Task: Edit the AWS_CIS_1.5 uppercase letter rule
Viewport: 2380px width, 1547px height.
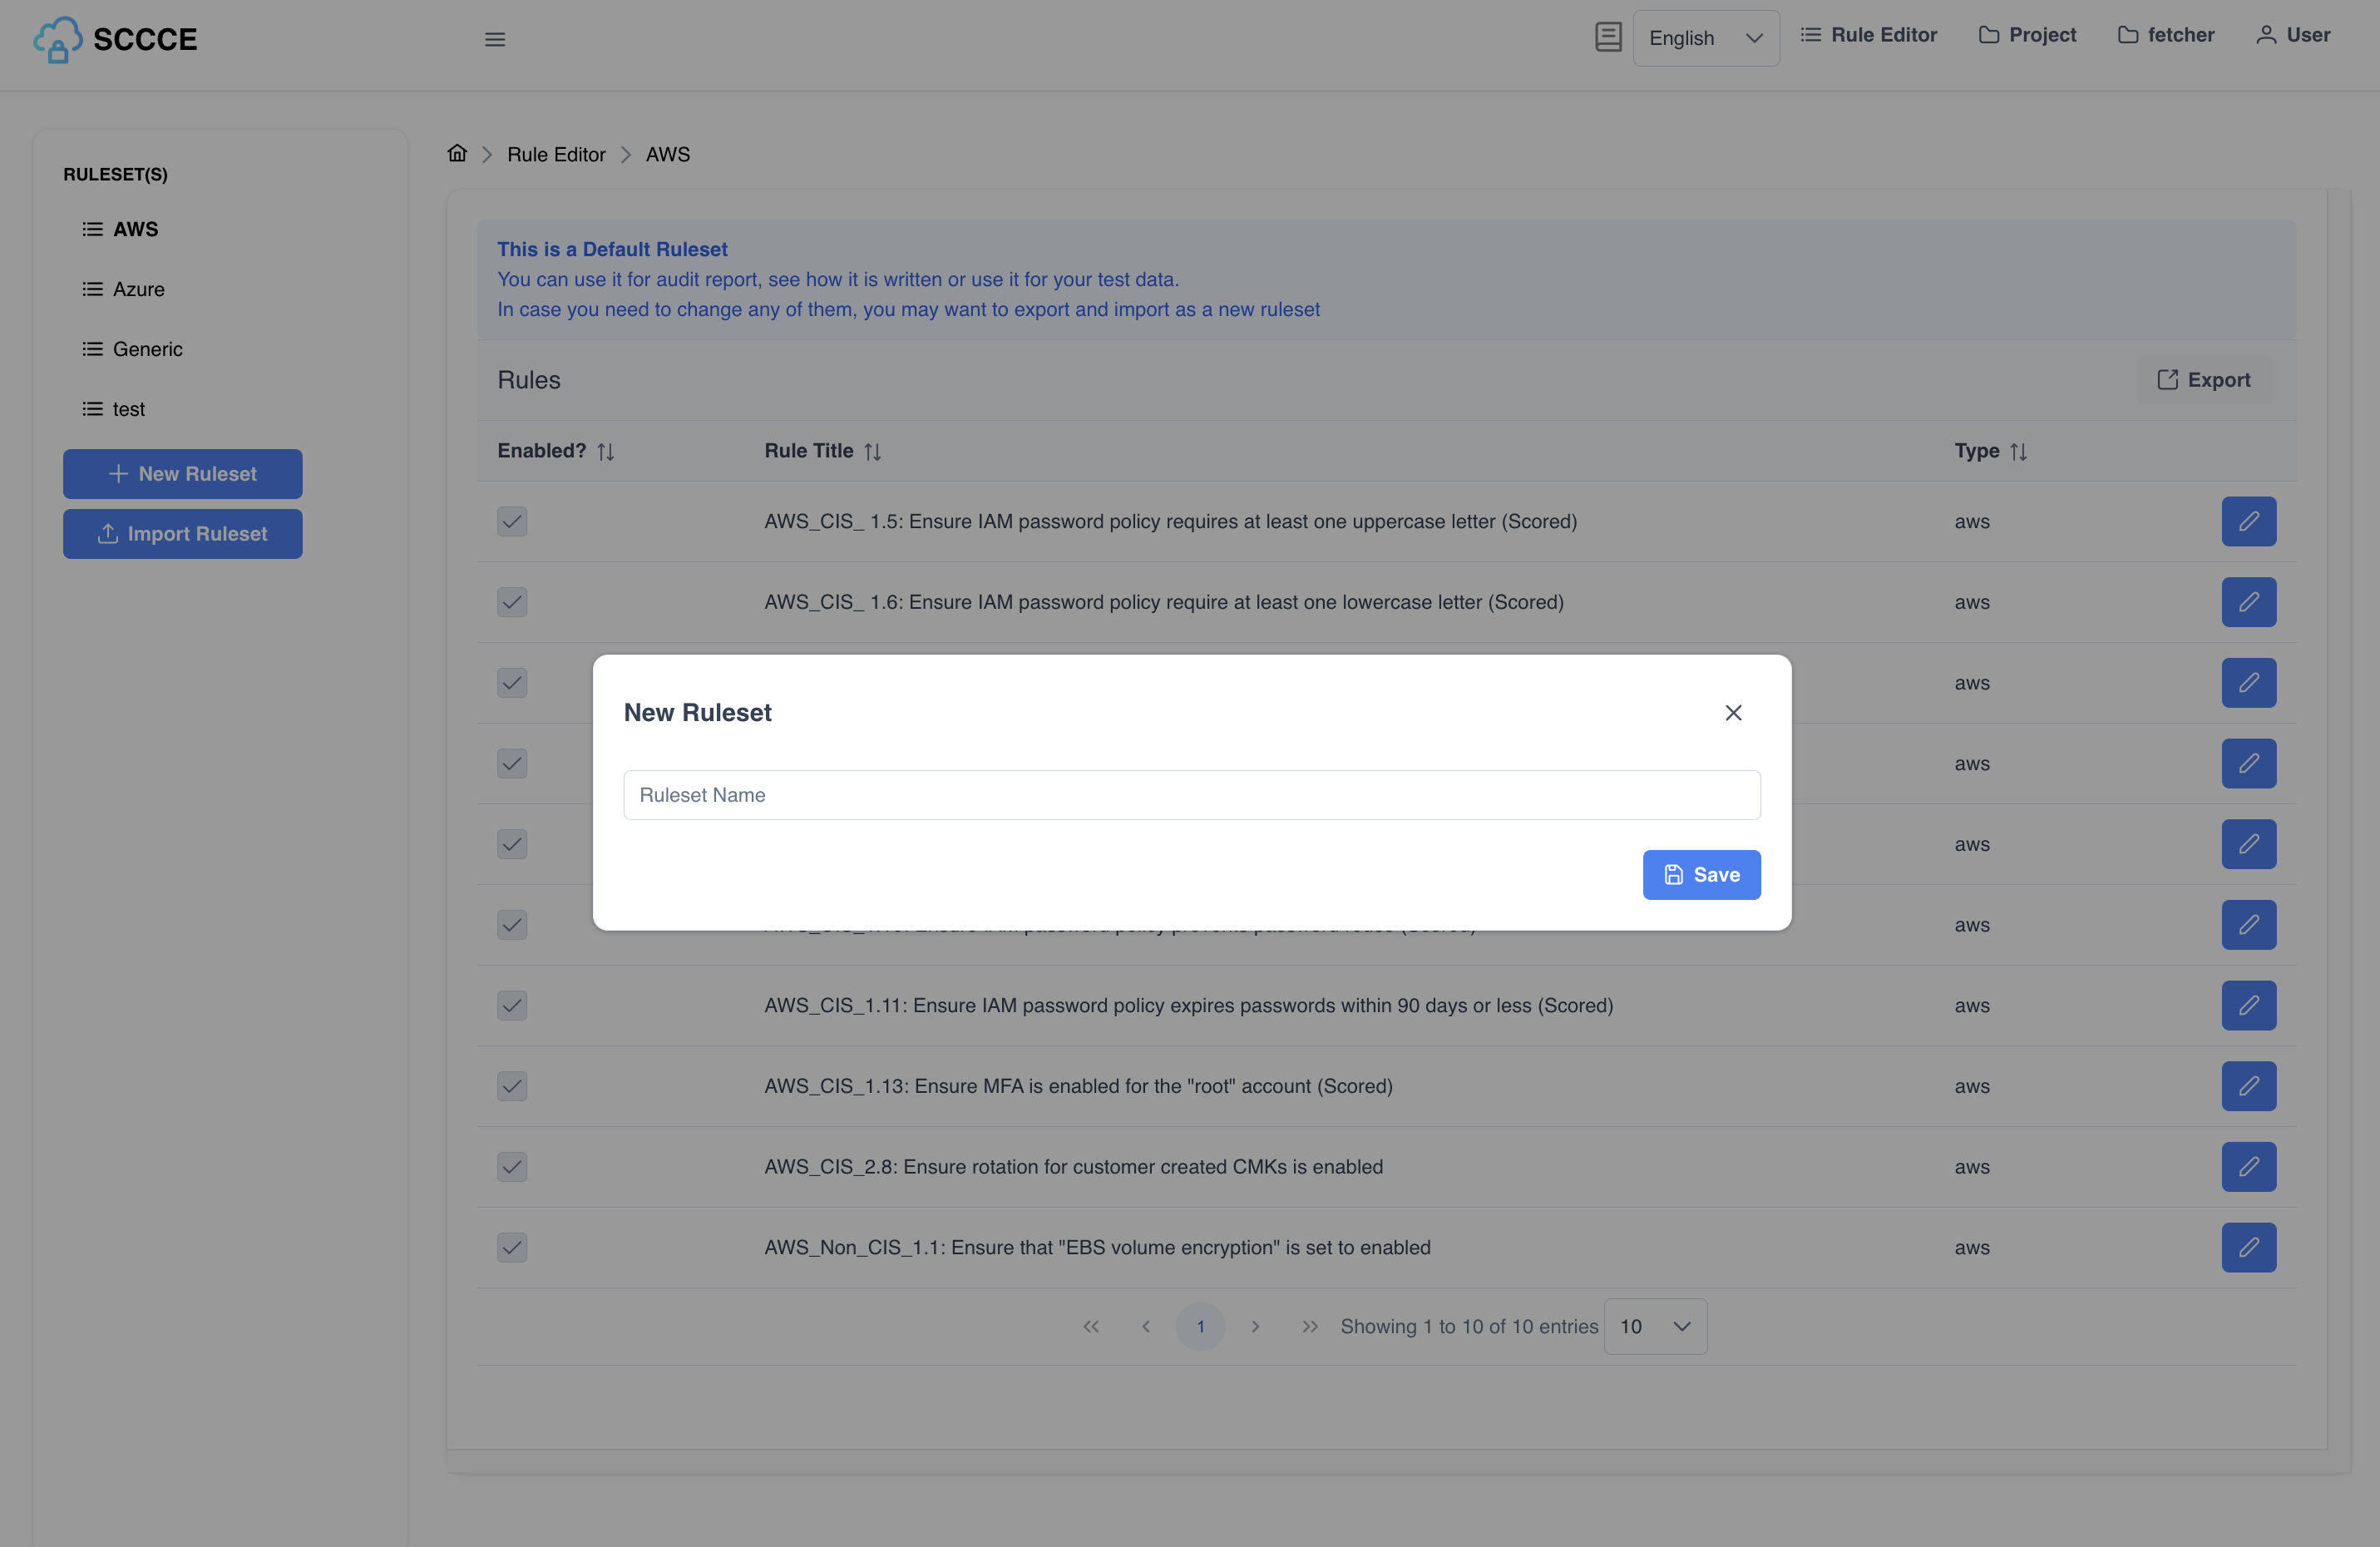Action: click(x=2248, y=521)
